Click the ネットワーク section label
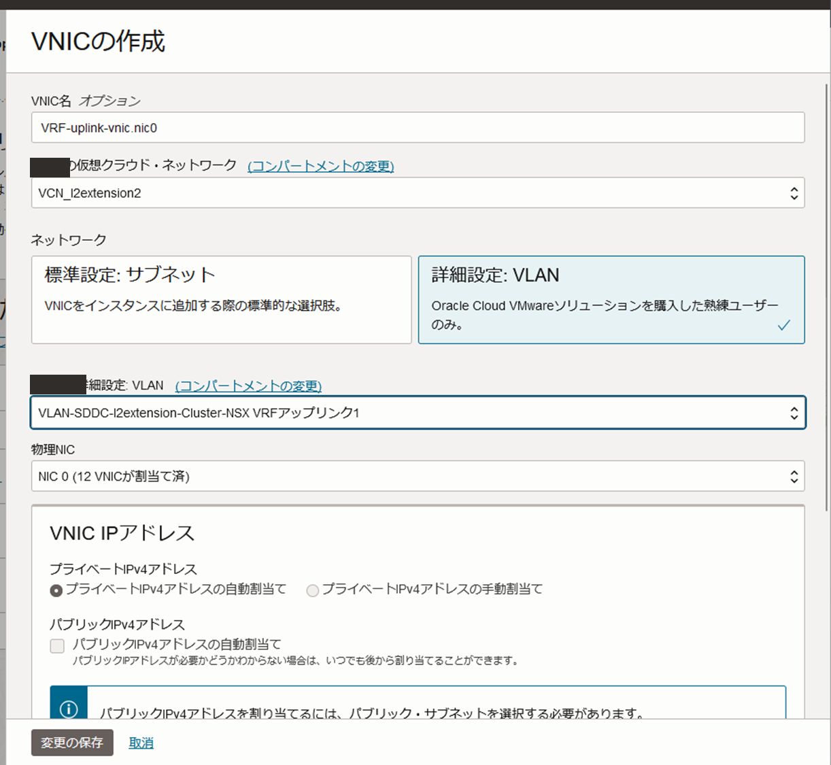This screenshot has width=831, height=765. pos(69,240)
